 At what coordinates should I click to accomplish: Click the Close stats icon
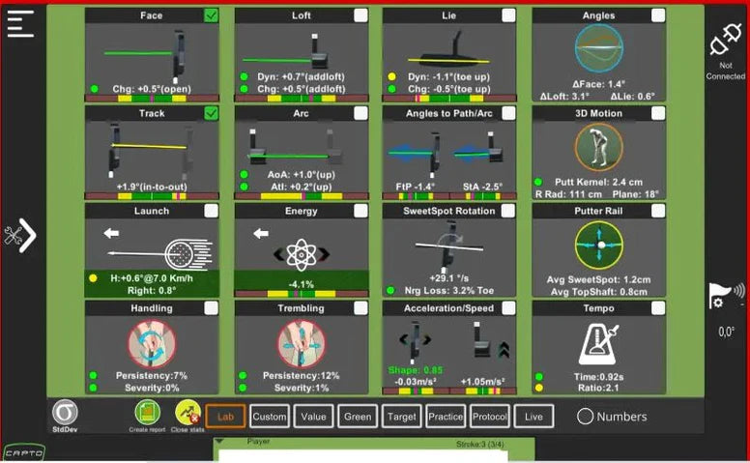point(187,414)
